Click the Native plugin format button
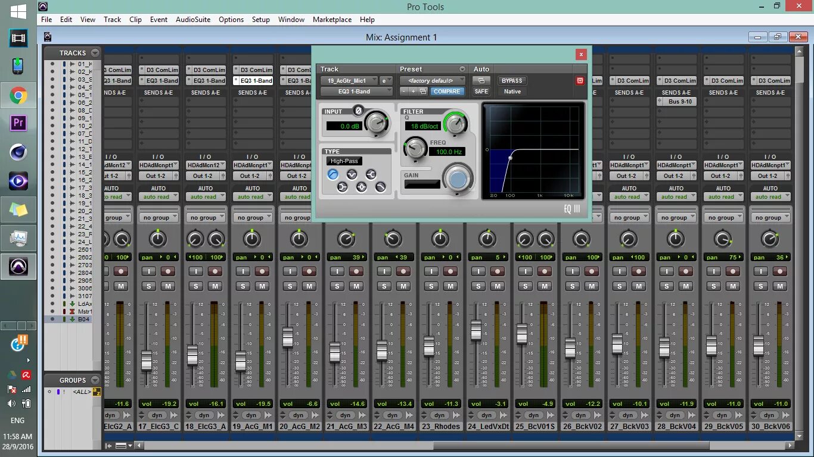This screenshot has width=814, height=457. click(x=512, y=91)
